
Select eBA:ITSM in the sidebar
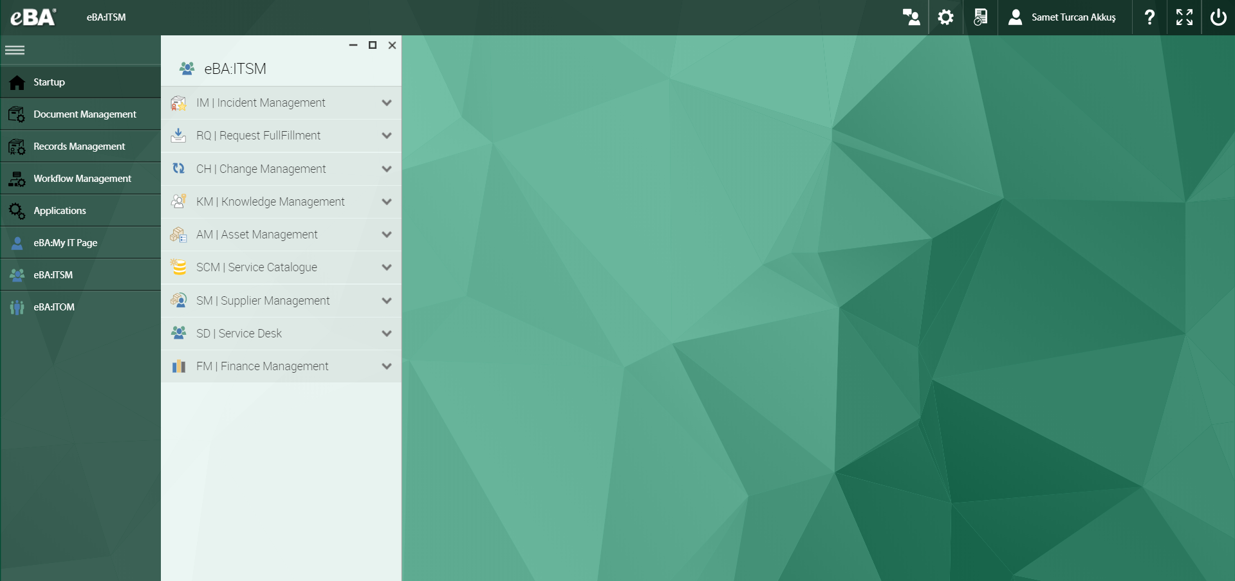coord(80,275)
